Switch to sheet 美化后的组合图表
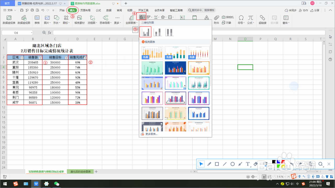The height and width of the screenshot is (188, 335). (x=80, y=172)
